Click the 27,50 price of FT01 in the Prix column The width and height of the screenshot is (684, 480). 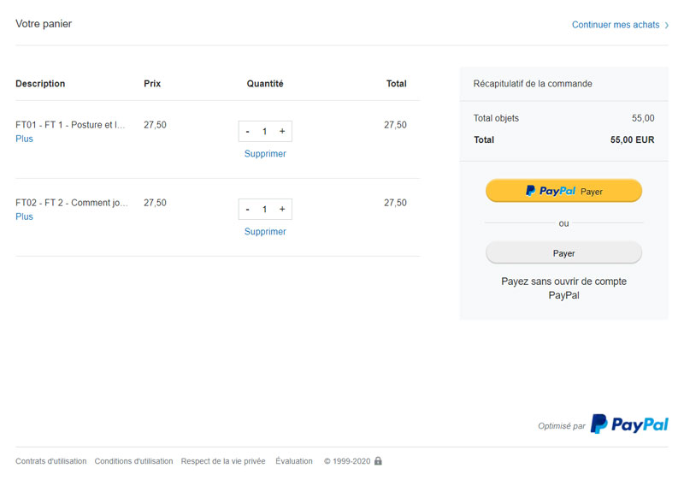(x=156, y=125)
